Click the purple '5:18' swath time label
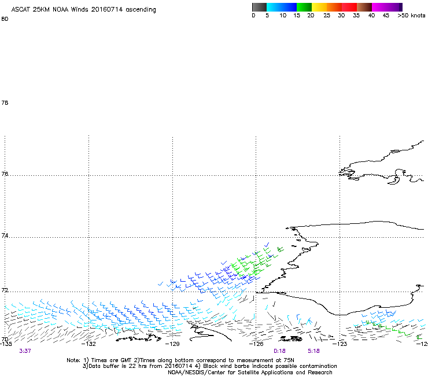Screen dimensions: 428x376 coord(313,351)
